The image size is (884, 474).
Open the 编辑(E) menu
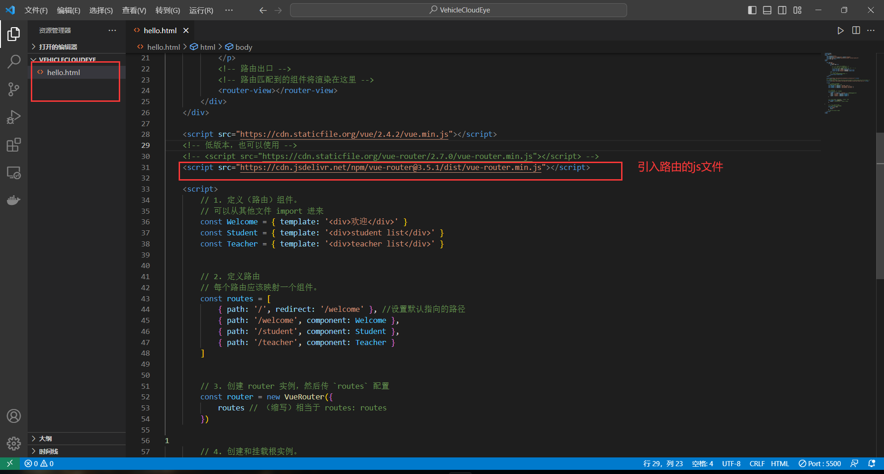coord(69,10)
